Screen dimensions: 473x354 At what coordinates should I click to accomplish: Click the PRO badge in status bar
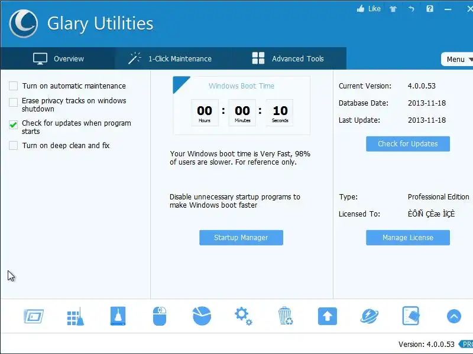(x=466, y=344)
